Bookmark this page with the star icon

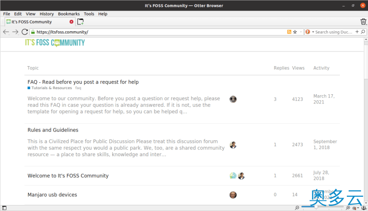tap(295, 32)
